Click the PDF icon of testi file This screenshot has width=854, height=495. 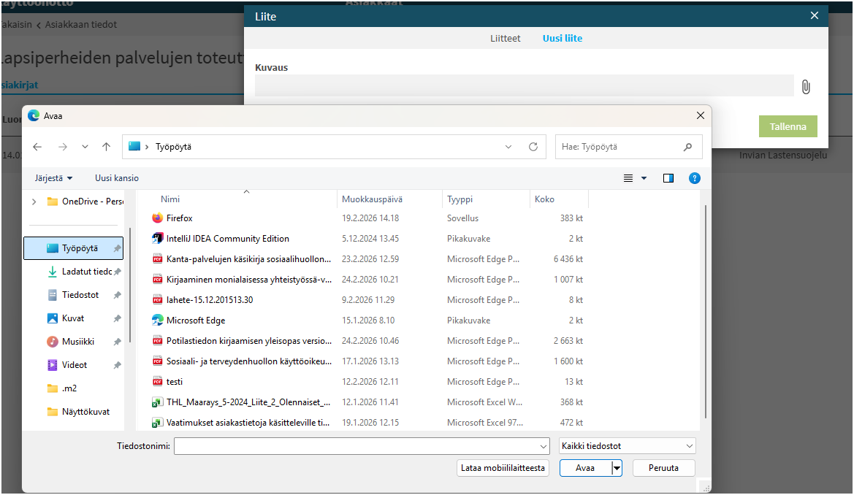157,382
